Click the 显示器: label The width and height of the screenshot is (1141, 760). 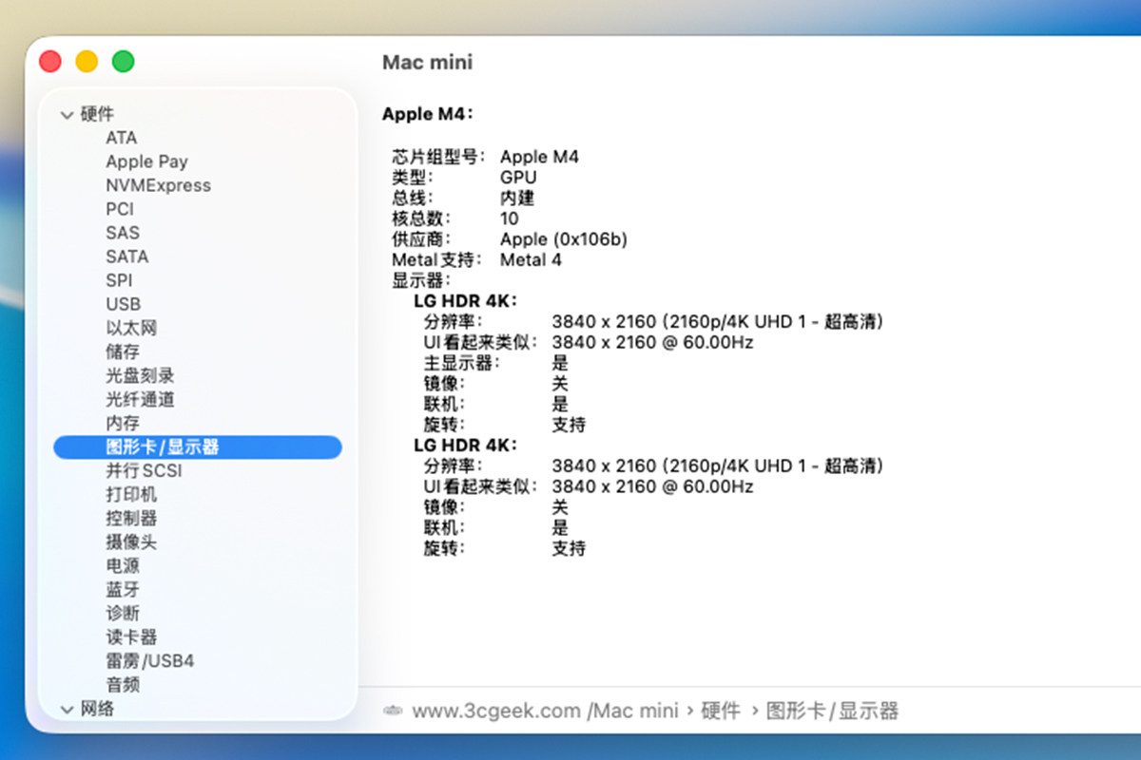click(x=421, y=280)
